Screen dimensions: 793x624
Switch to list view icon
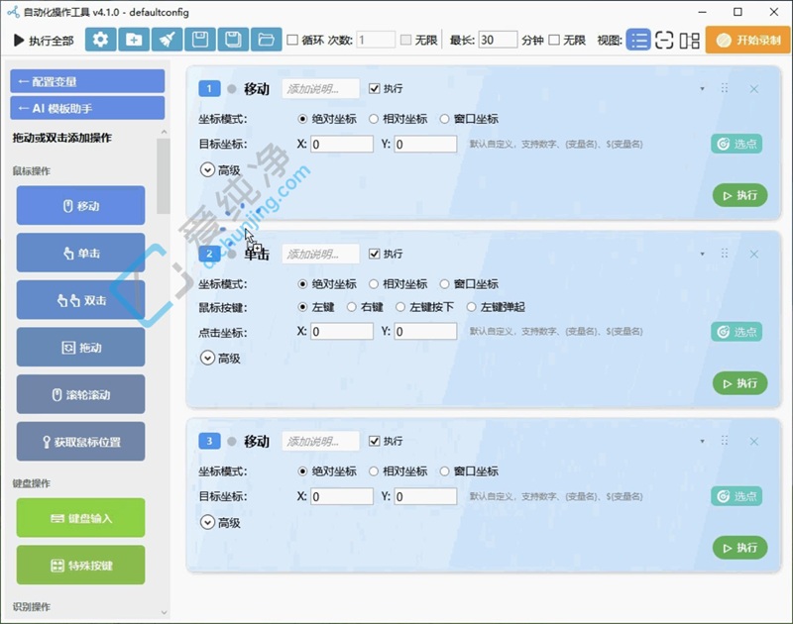pos(638,40)
